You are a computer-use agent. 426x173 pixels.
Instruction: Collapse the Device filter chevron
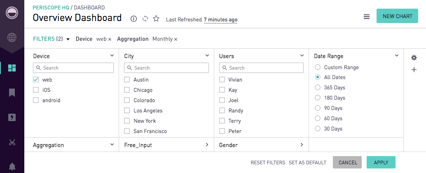[112, 56]
